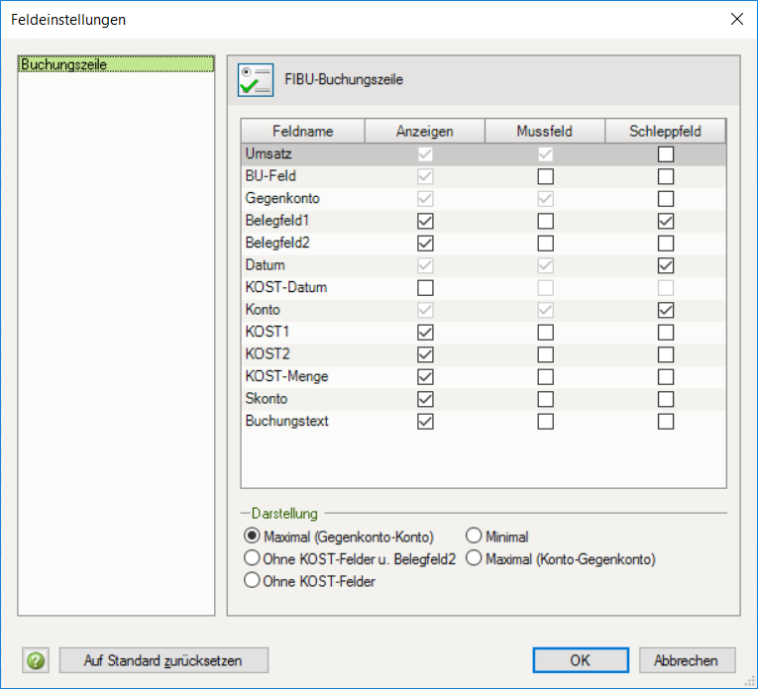The height and width of the screenshot is (689, 758).
Task: Enable Anzeigen for KOST-Datum
Action: click(425, 288)
